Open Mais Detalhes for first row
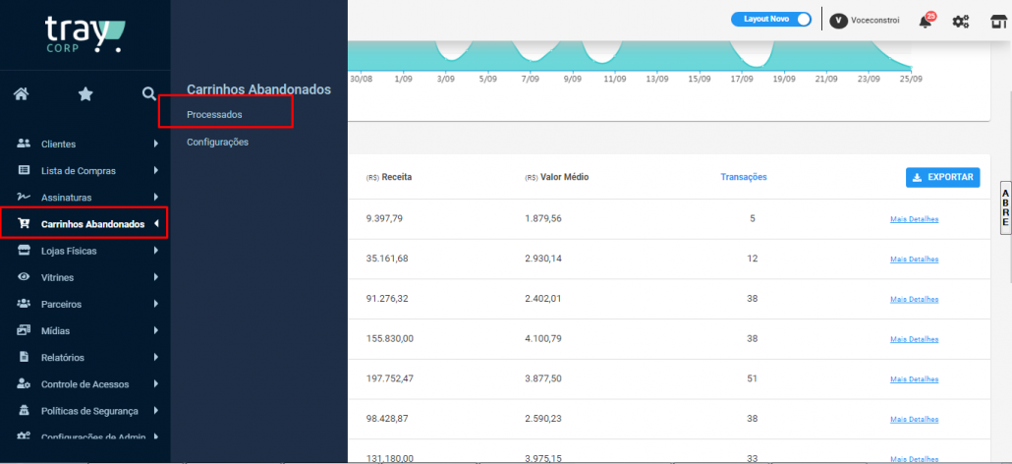This screenshot has height=464, width=1012. coord(914,219)
